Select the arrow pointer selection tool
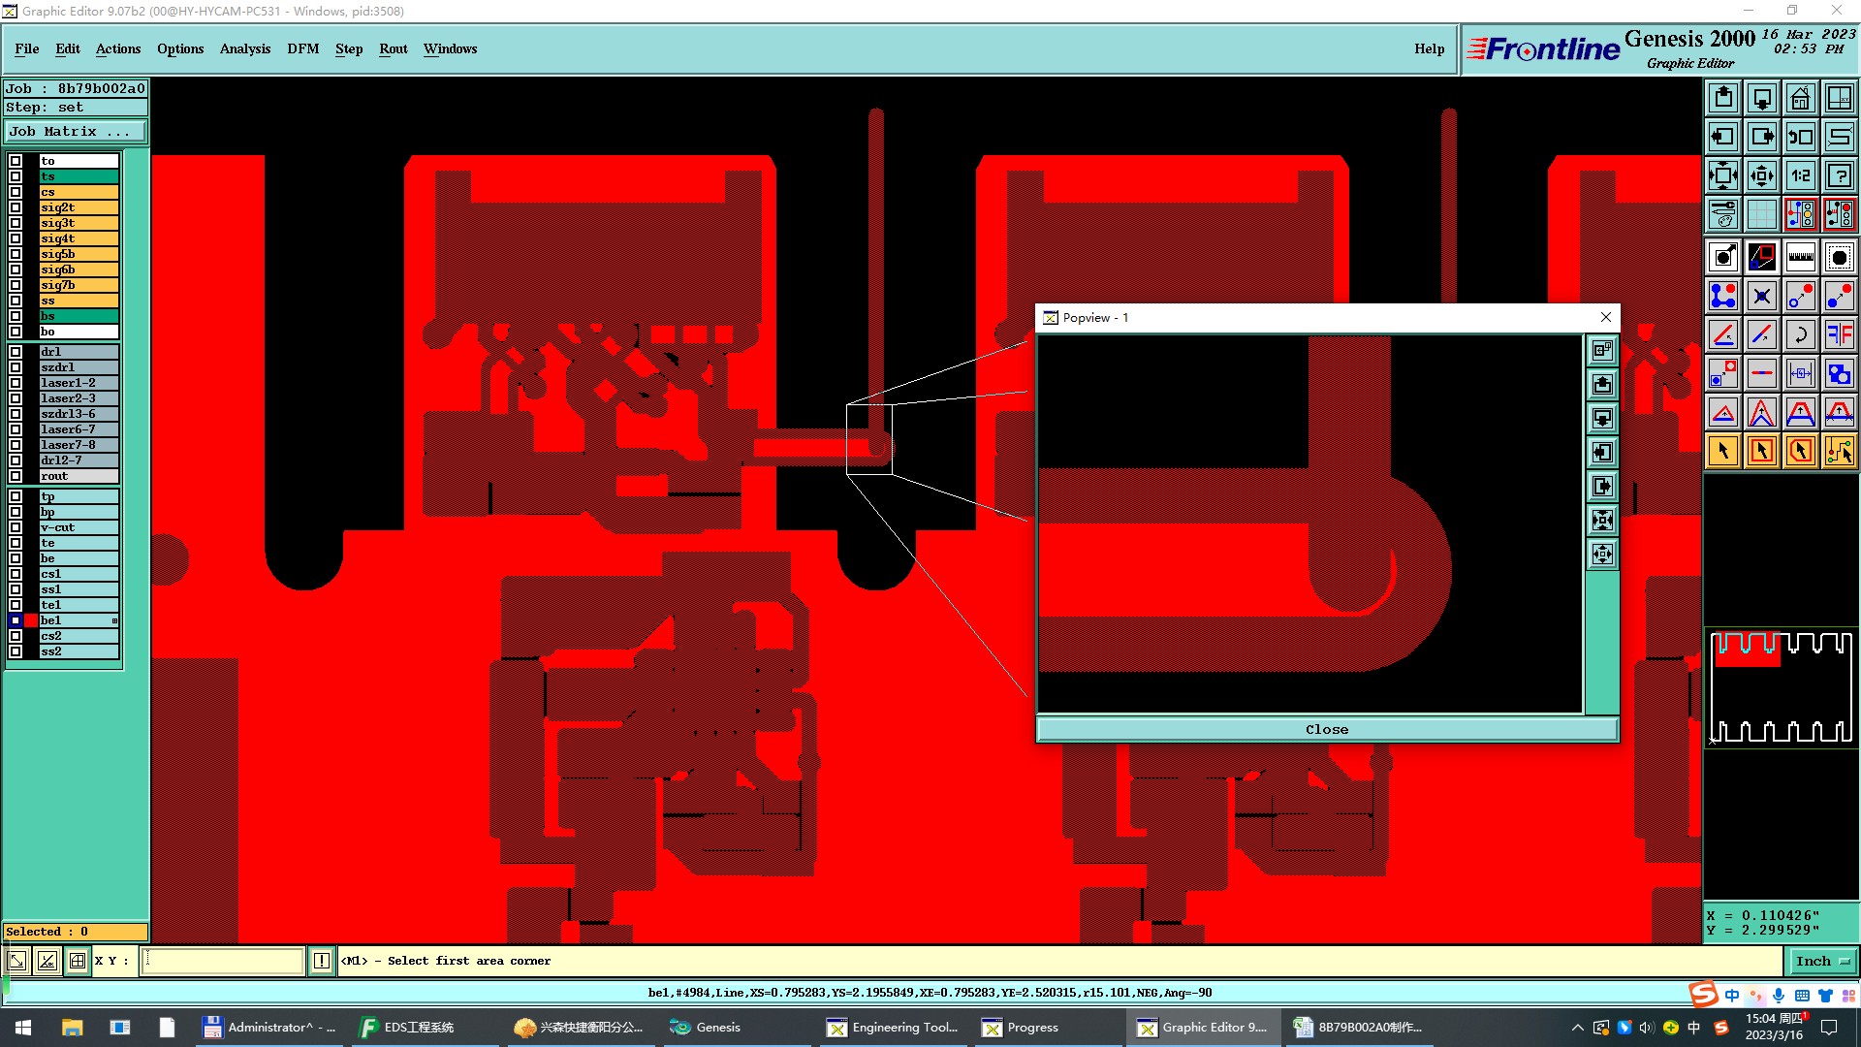 click(x=1723, y=451)
